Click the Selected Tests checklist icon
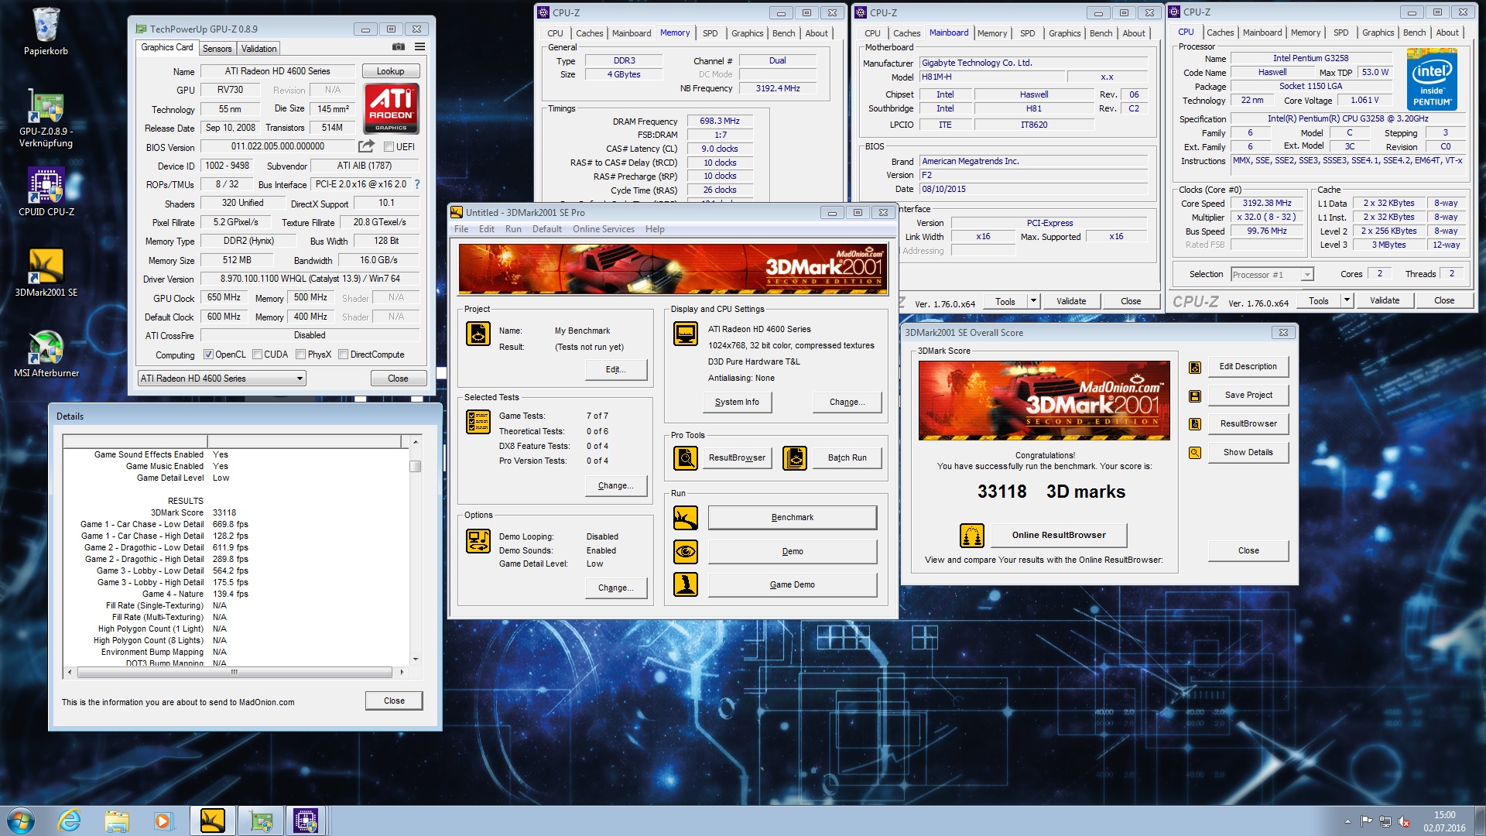This screenshot has height=836, width=1486. (478, 422)
